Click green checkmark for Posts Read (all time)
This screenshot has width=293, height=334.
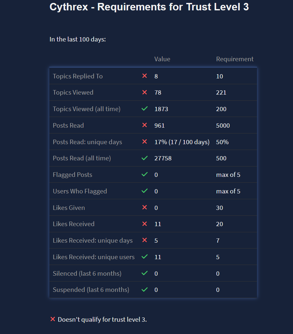[x=145, y=158]
